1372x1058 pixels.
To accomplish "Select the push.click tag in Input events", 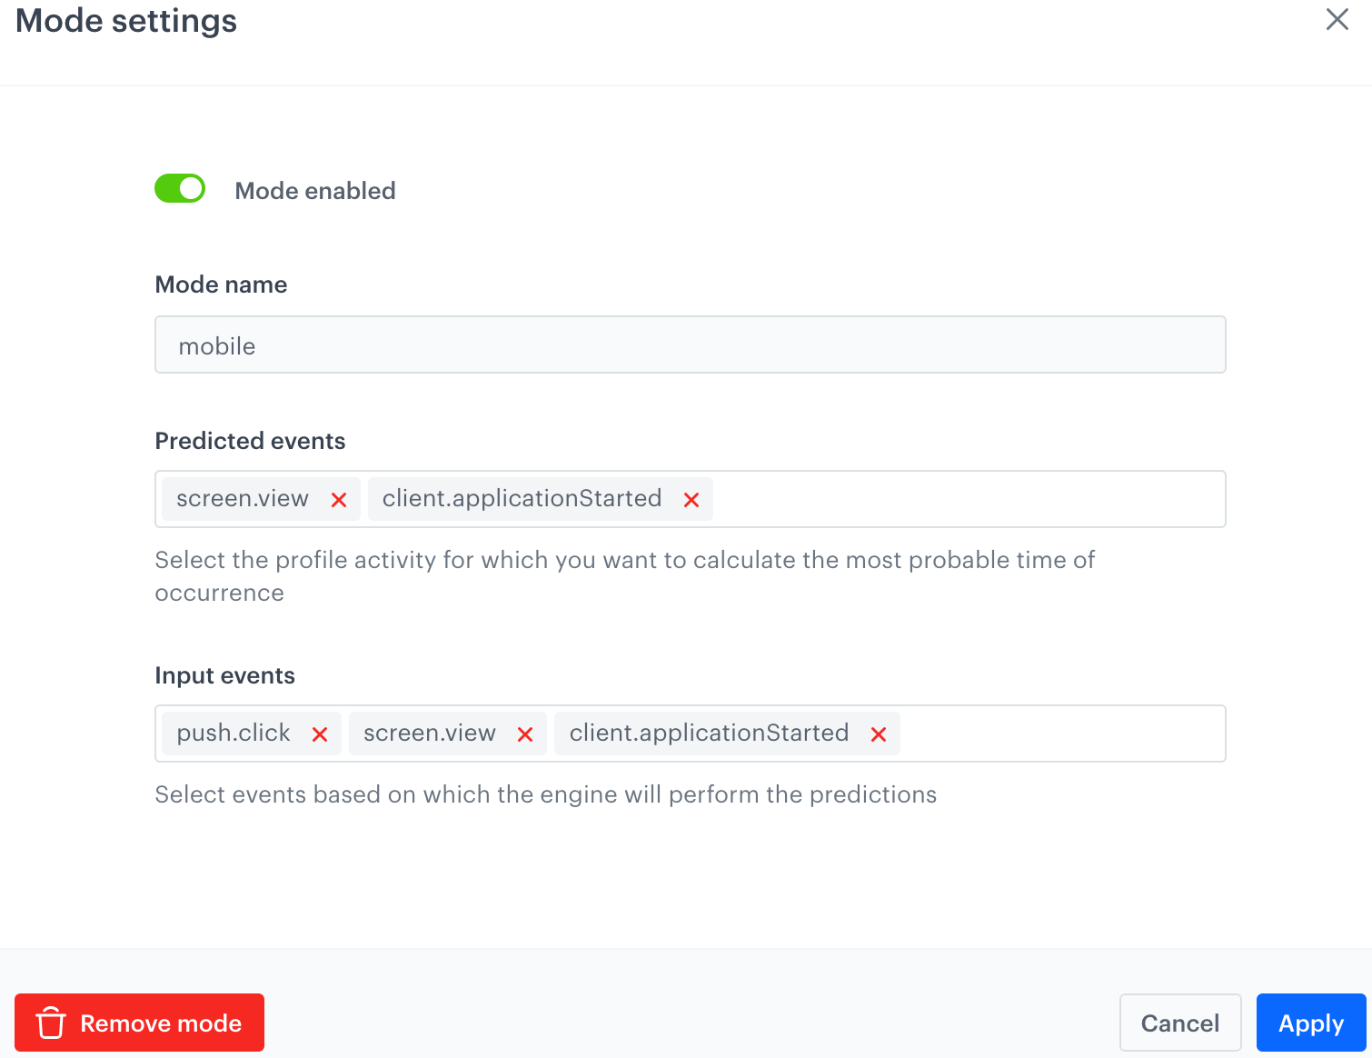I will (234, 734).
